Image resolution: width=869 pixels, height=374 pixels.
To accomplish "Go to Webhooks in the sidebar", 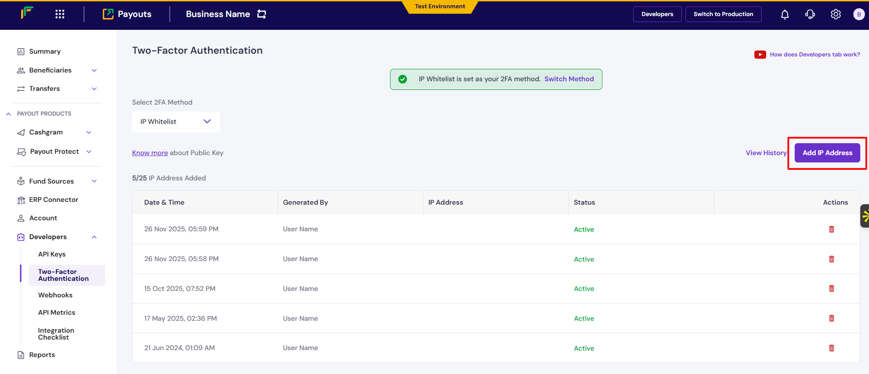I will (x=55, y=295).
